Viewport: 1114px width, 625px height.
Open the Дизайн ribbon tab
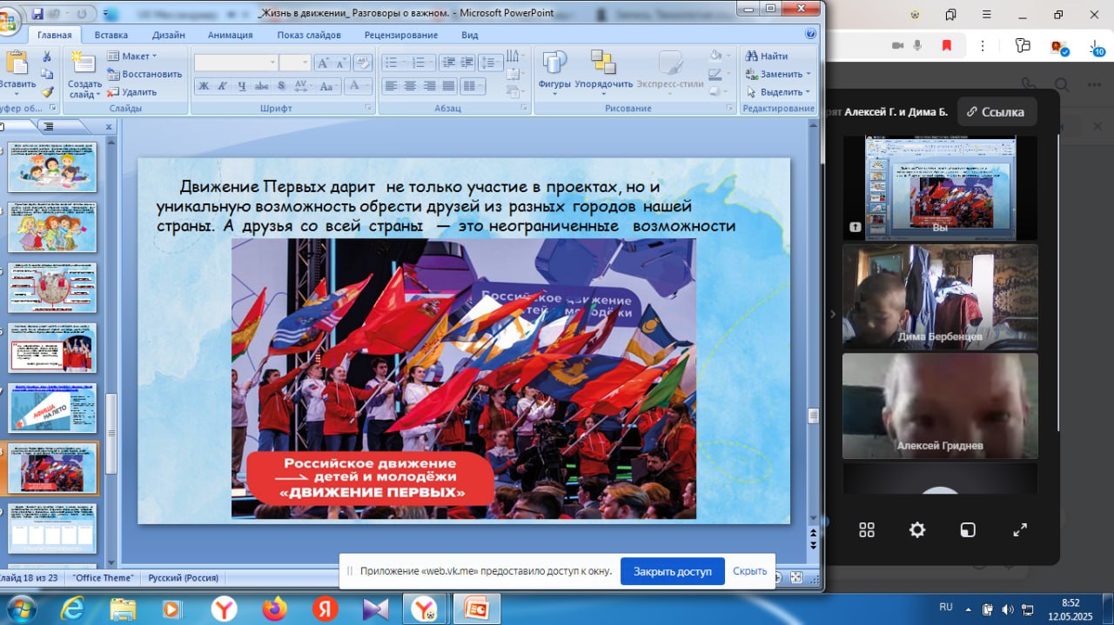[168, 35]
